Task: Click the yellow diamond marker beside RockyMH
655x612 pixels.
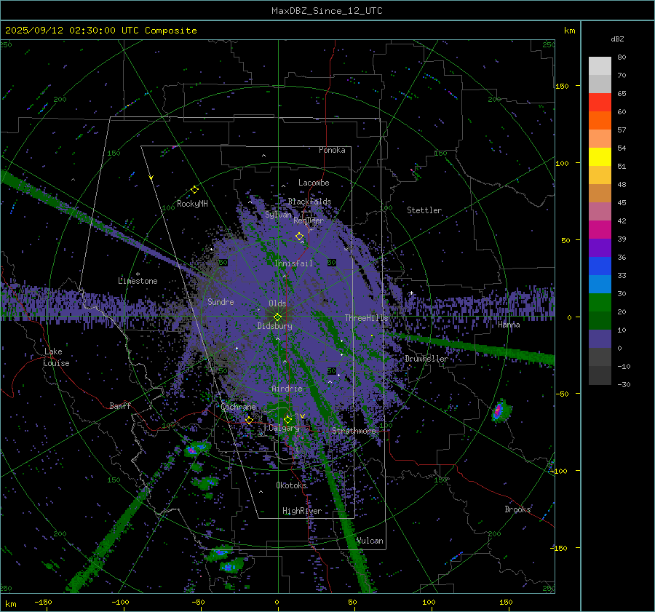Action: [194, 190]
